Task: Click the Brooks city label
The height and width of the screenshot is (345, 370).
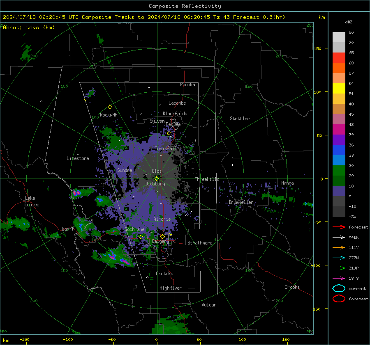Action: pos(292,287)
